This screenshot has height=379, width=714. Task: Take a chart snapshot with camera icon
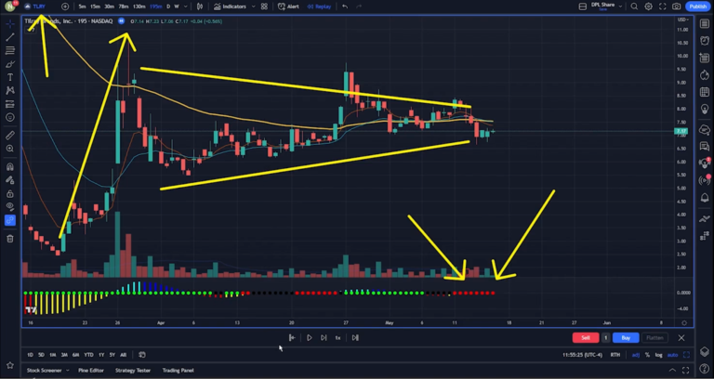pos(676,7)
